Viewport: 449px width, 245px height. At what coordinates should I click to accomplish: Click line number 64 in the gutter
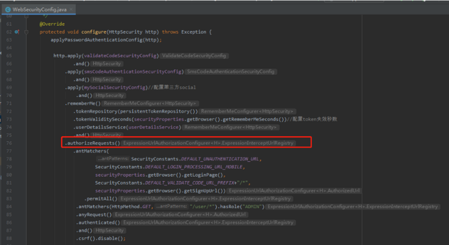coord(9,48)
